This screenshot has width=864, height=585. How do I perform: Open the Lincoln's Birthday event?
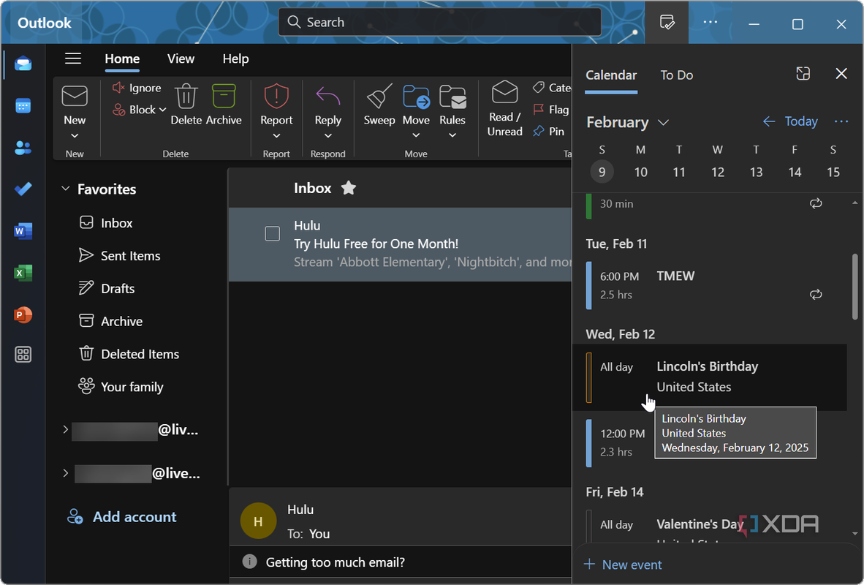(710, 377)
